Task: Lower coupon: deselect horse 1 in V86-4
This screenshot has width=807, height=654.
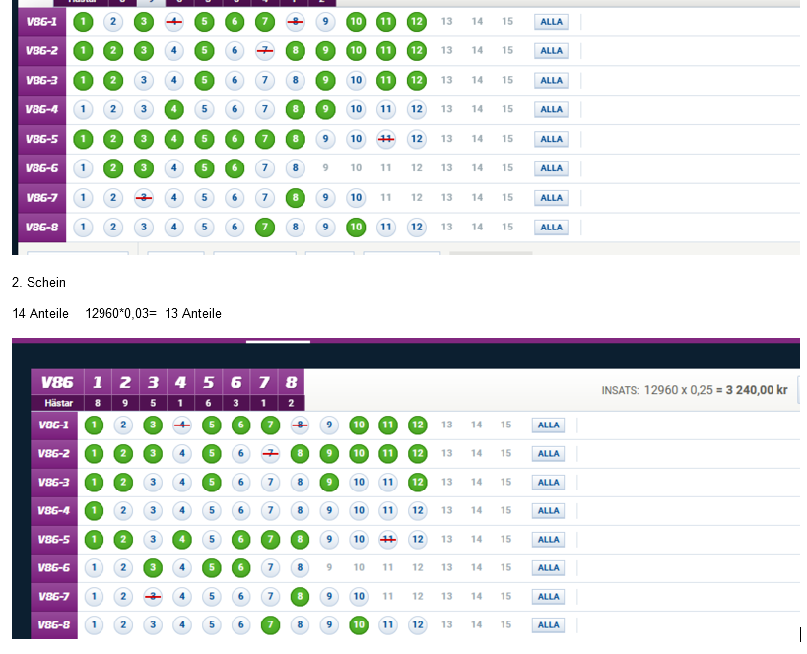Action: pos(94,510)
